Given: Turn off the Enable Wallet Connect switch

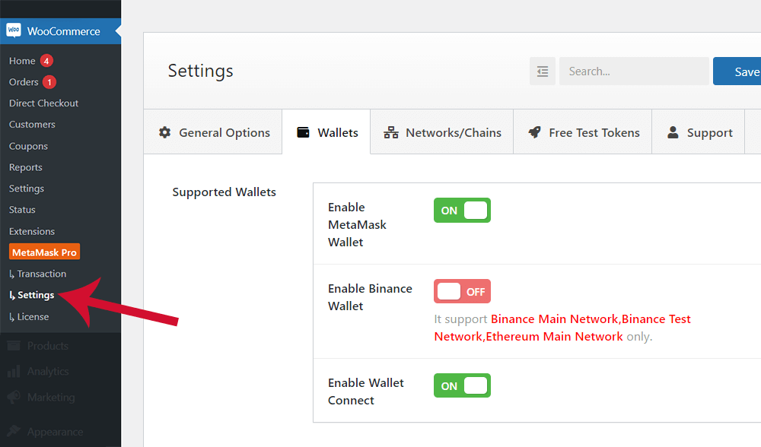Looking at the screenshot, I should click(x=462, y=385).
